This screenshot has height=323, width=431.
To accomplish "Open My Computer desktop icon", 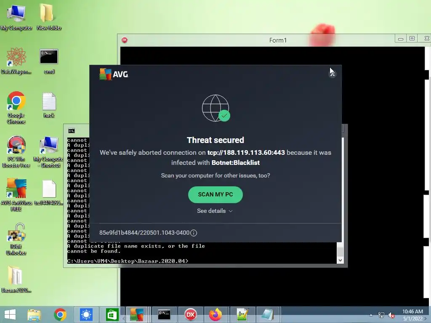I will [16, 18].
